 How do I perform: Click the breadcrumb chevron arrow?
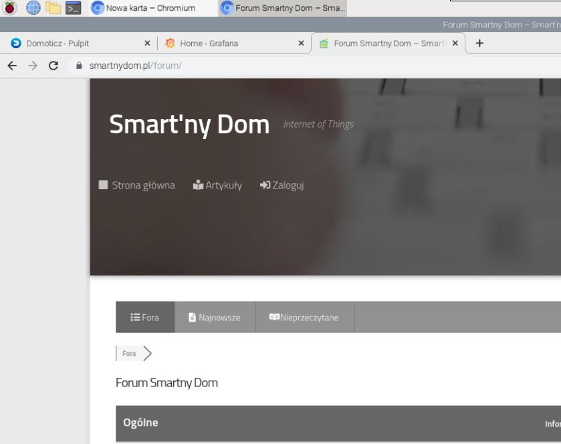tap(147, 354)
